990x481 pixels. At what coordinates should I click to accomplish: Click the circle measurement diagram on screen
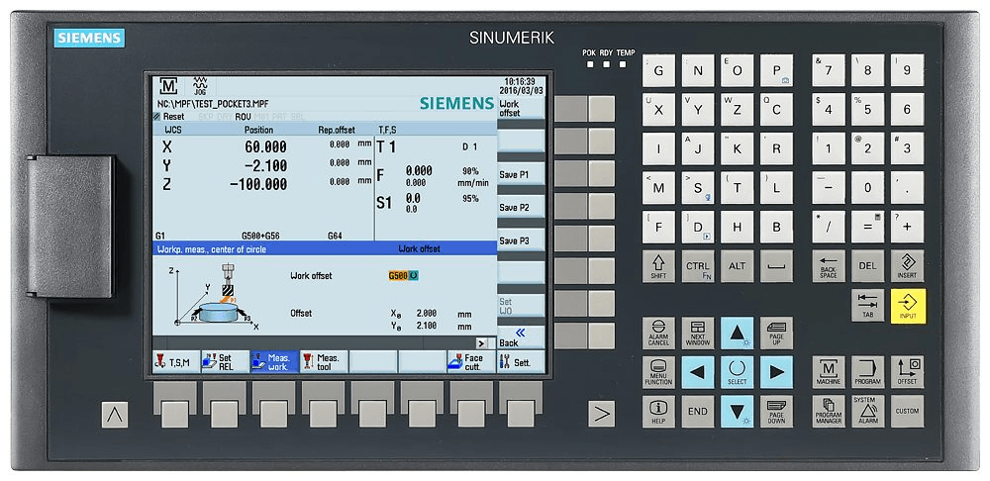214,298
